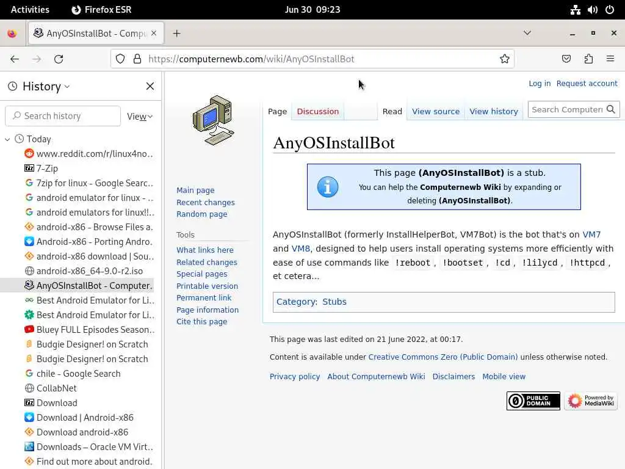Go back to previous page
625x469 pixels.
tap(15, 59)
